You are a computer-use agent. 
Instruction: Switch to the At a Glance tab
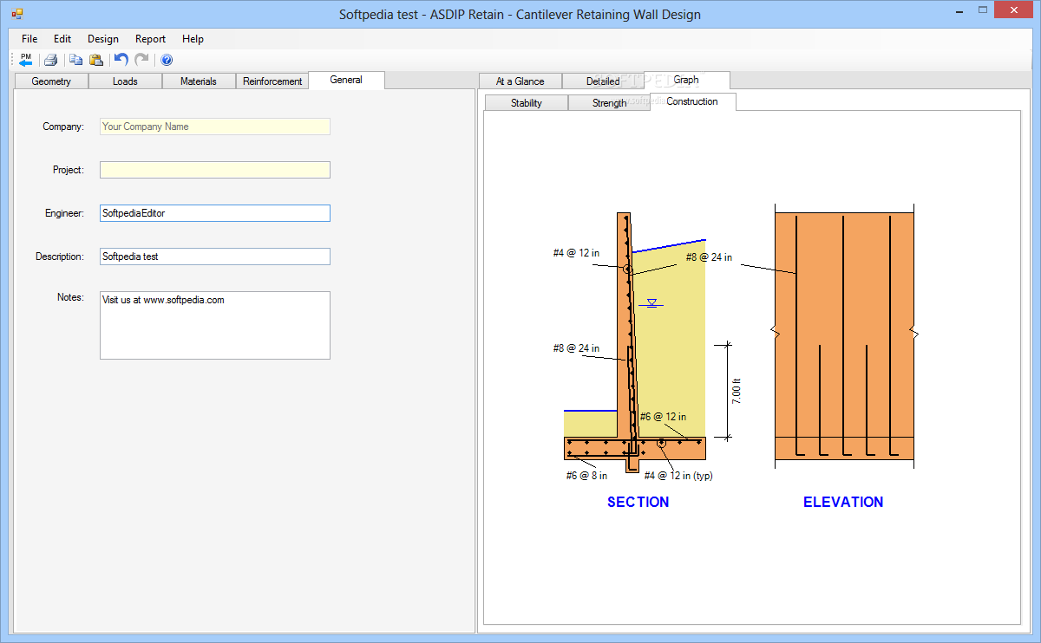click(x=520, y=81)
